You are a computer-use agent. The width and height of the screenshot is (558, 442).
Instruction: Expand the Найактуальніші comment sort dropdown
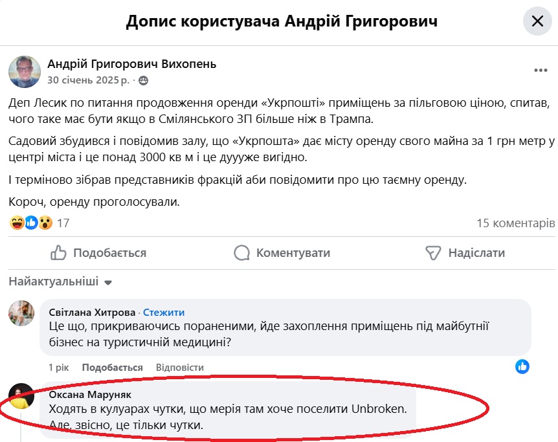tap(60, 282)
